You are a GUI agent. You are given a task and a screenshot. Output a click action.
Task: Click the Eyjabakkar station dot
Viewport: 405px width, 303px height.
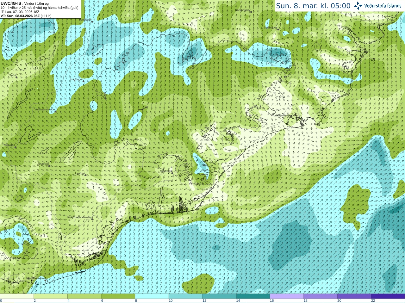[277, 29]
